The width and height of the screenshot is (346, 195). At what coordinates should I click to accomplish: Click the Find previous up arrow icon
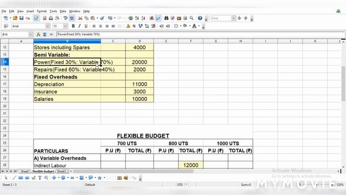pyautogui.click(x=245, y=18)
